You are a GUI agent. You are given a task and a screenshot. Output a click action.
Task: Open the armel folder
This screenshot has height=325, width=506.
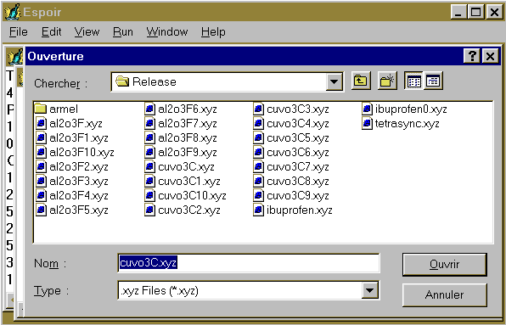point(57,109)
